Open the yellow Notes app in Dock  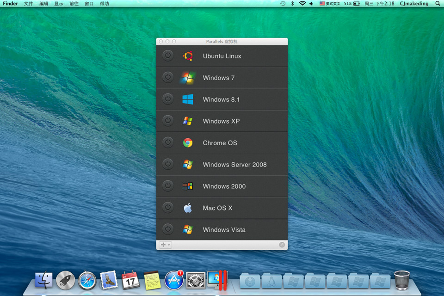152,280
